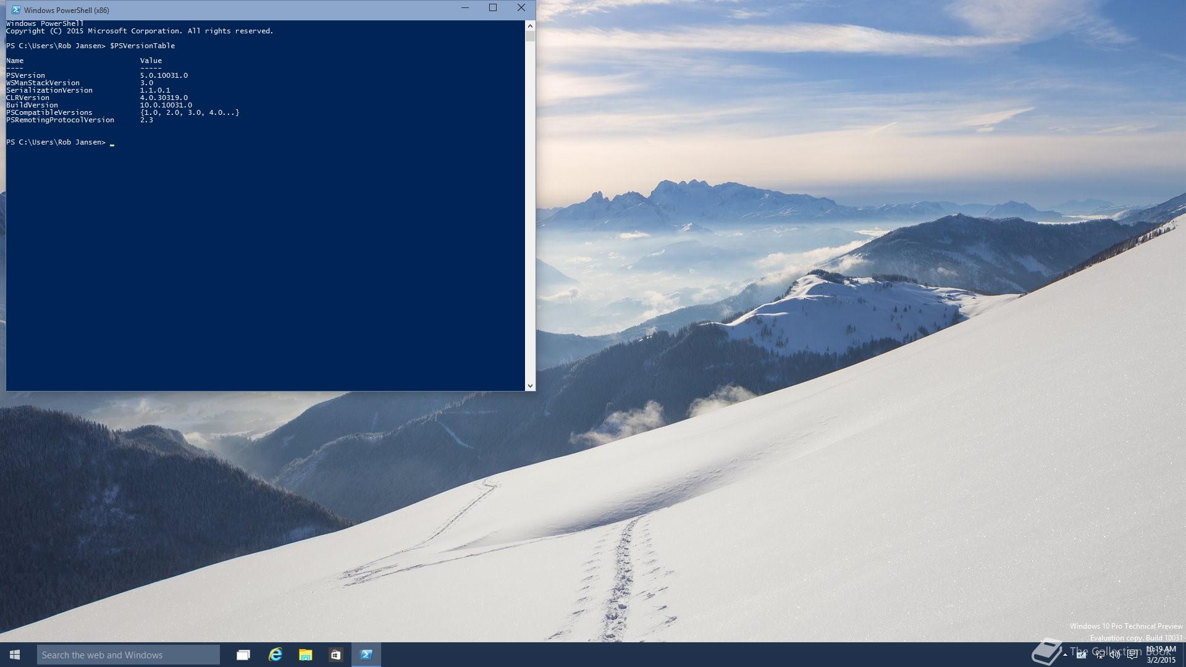1186x667 pixels.
Task: Click the BuildVersion value 10.0.10031.0
Action: 166,105
